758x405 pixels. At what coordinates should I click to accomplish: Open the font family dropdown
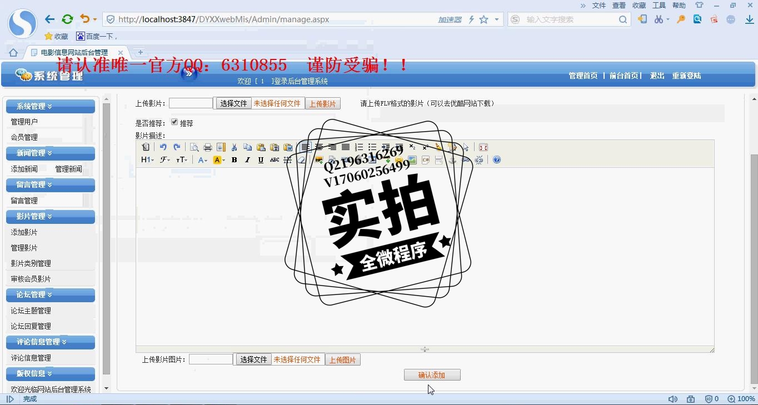[165, 160]
